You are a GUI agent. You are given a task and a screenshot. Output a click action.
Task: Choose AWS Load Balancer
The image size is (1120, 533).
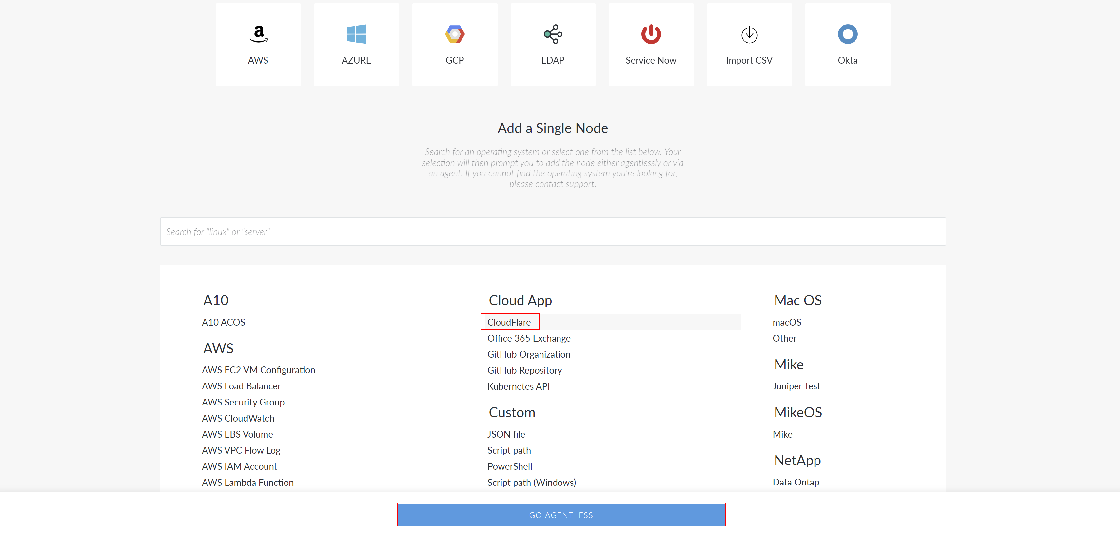coord(241,386)
